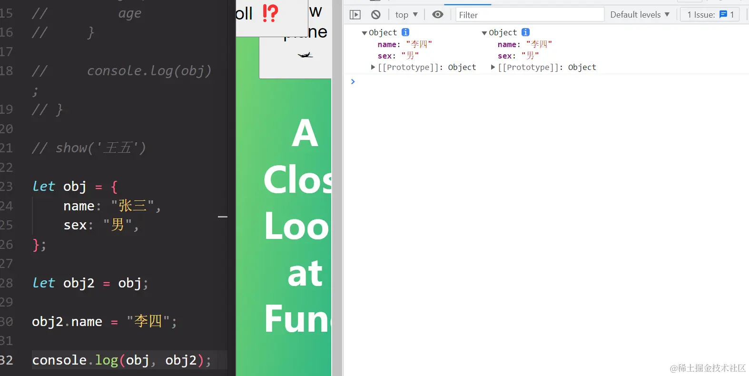The image size is (749, 376).
Task: Clear the console with the ban icon
Action: (x=376, y=15)
